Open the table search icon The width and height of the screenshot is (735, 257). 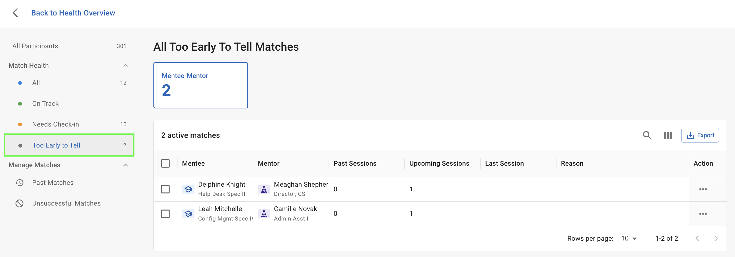647,135
